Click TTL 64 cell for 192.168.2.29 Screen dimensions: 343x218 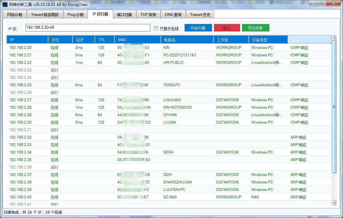(100, 115)
